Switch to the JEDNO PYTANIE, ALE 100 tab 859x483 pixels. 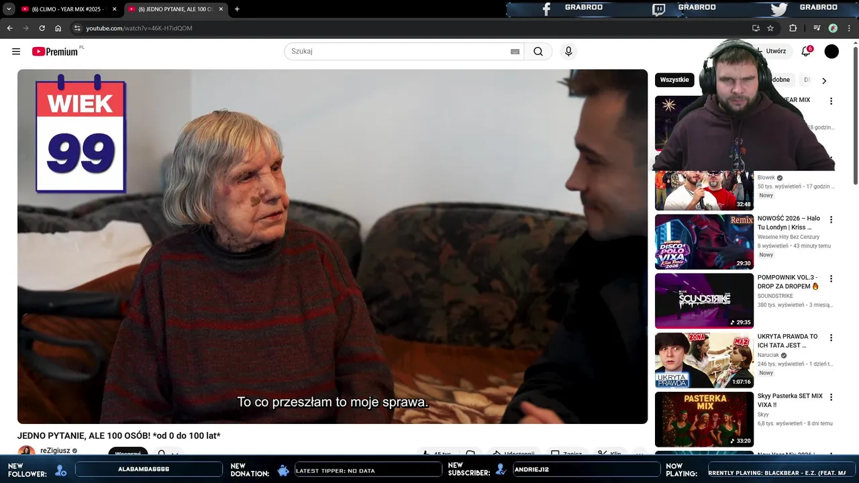point(176,9)
